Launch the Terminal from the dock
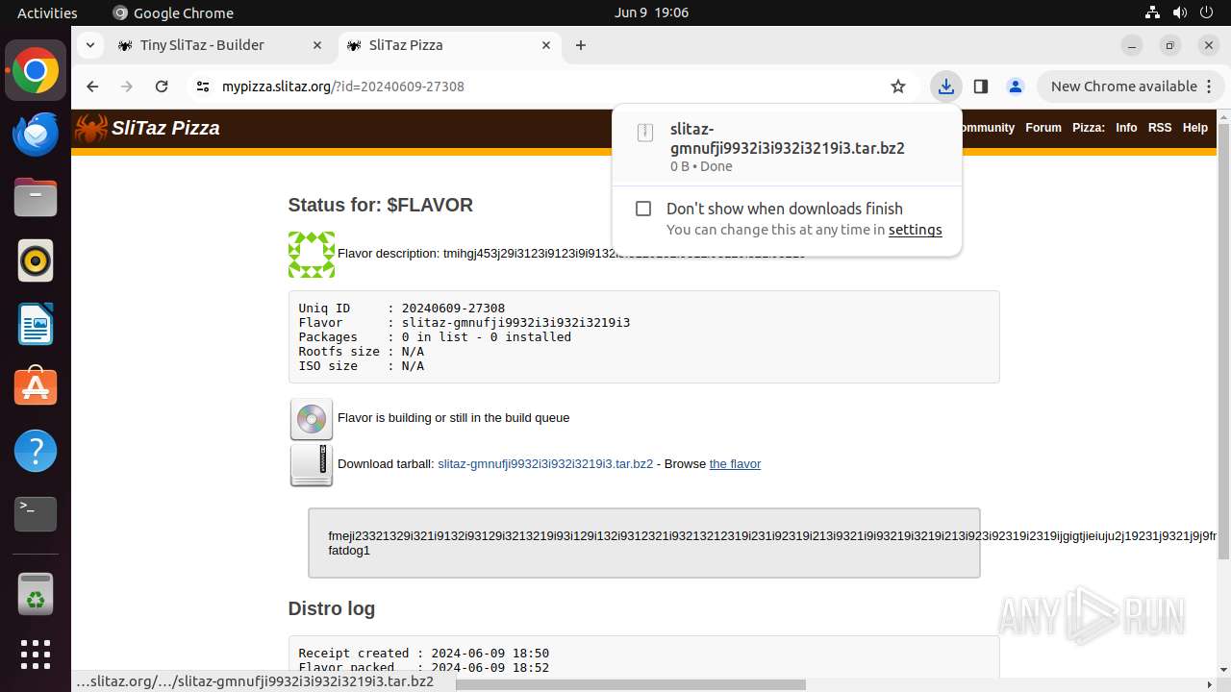This screenshot has height=692, width=1231. (36, 514)
